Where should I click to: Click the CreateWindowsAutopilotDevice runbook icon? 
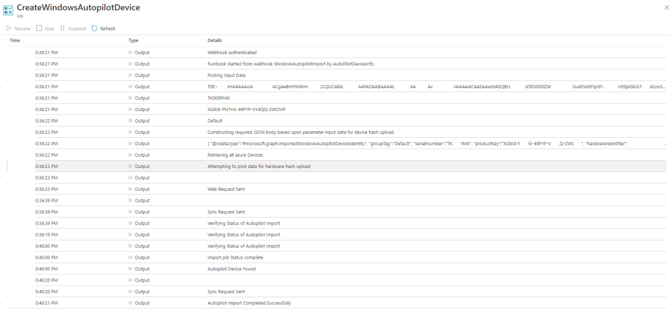8,10
